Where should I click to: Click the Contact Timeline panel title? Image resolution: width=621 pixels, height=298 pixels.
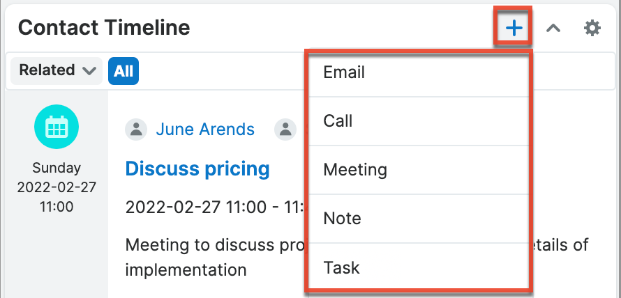tap(103, 28)
